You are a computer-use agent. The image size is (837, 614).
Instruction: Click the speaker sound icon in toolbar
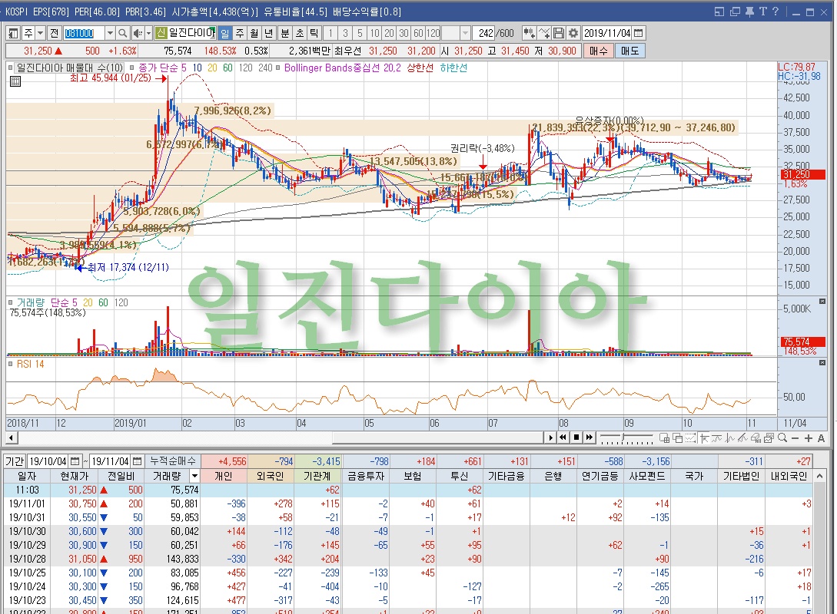[x=137, y=33]
